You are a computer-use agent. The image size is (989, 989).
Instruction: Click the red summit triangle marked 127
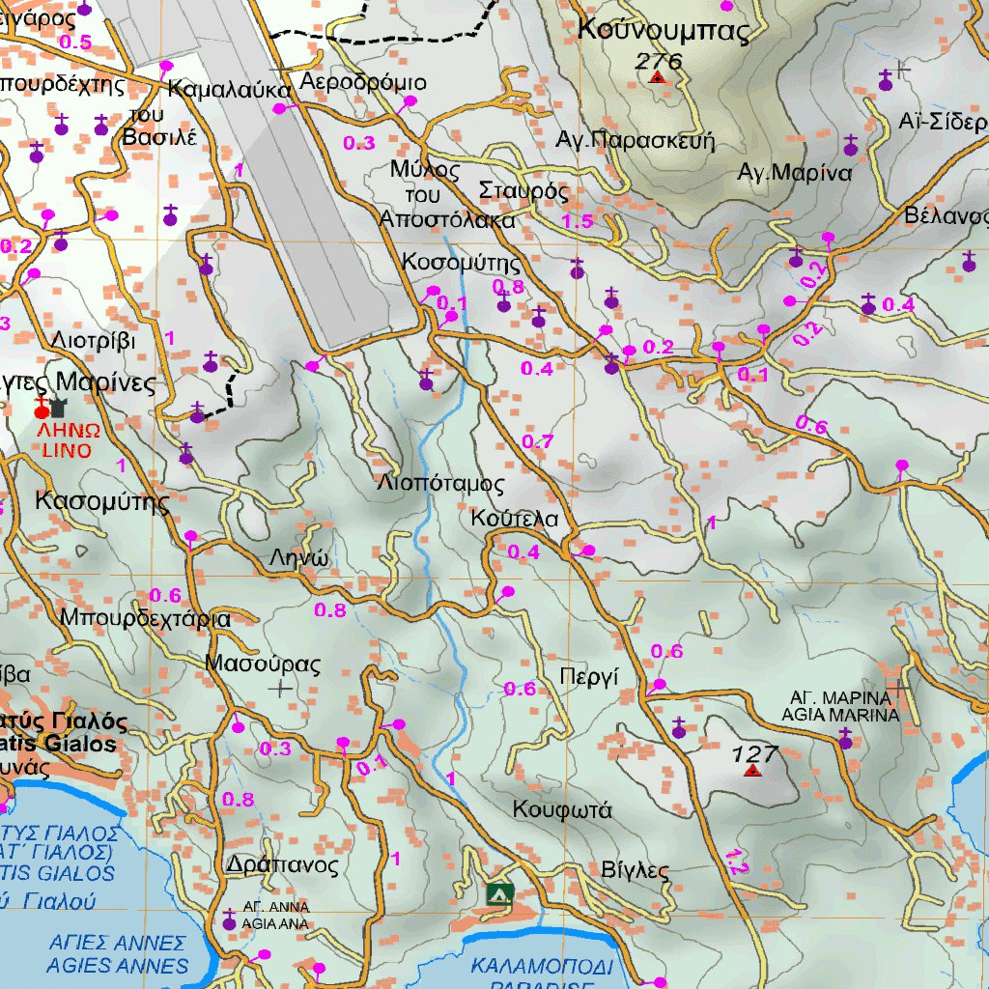[752, 770]
